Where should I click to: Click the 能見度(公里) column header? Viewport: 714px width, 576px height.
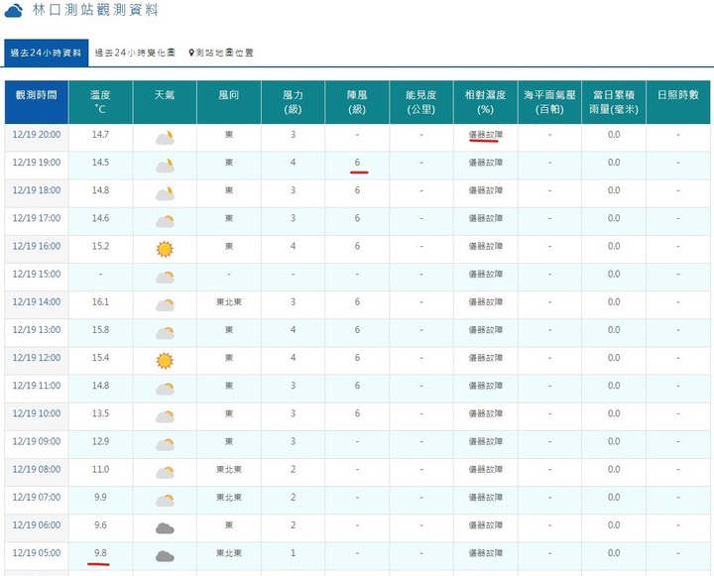[421, 102]
